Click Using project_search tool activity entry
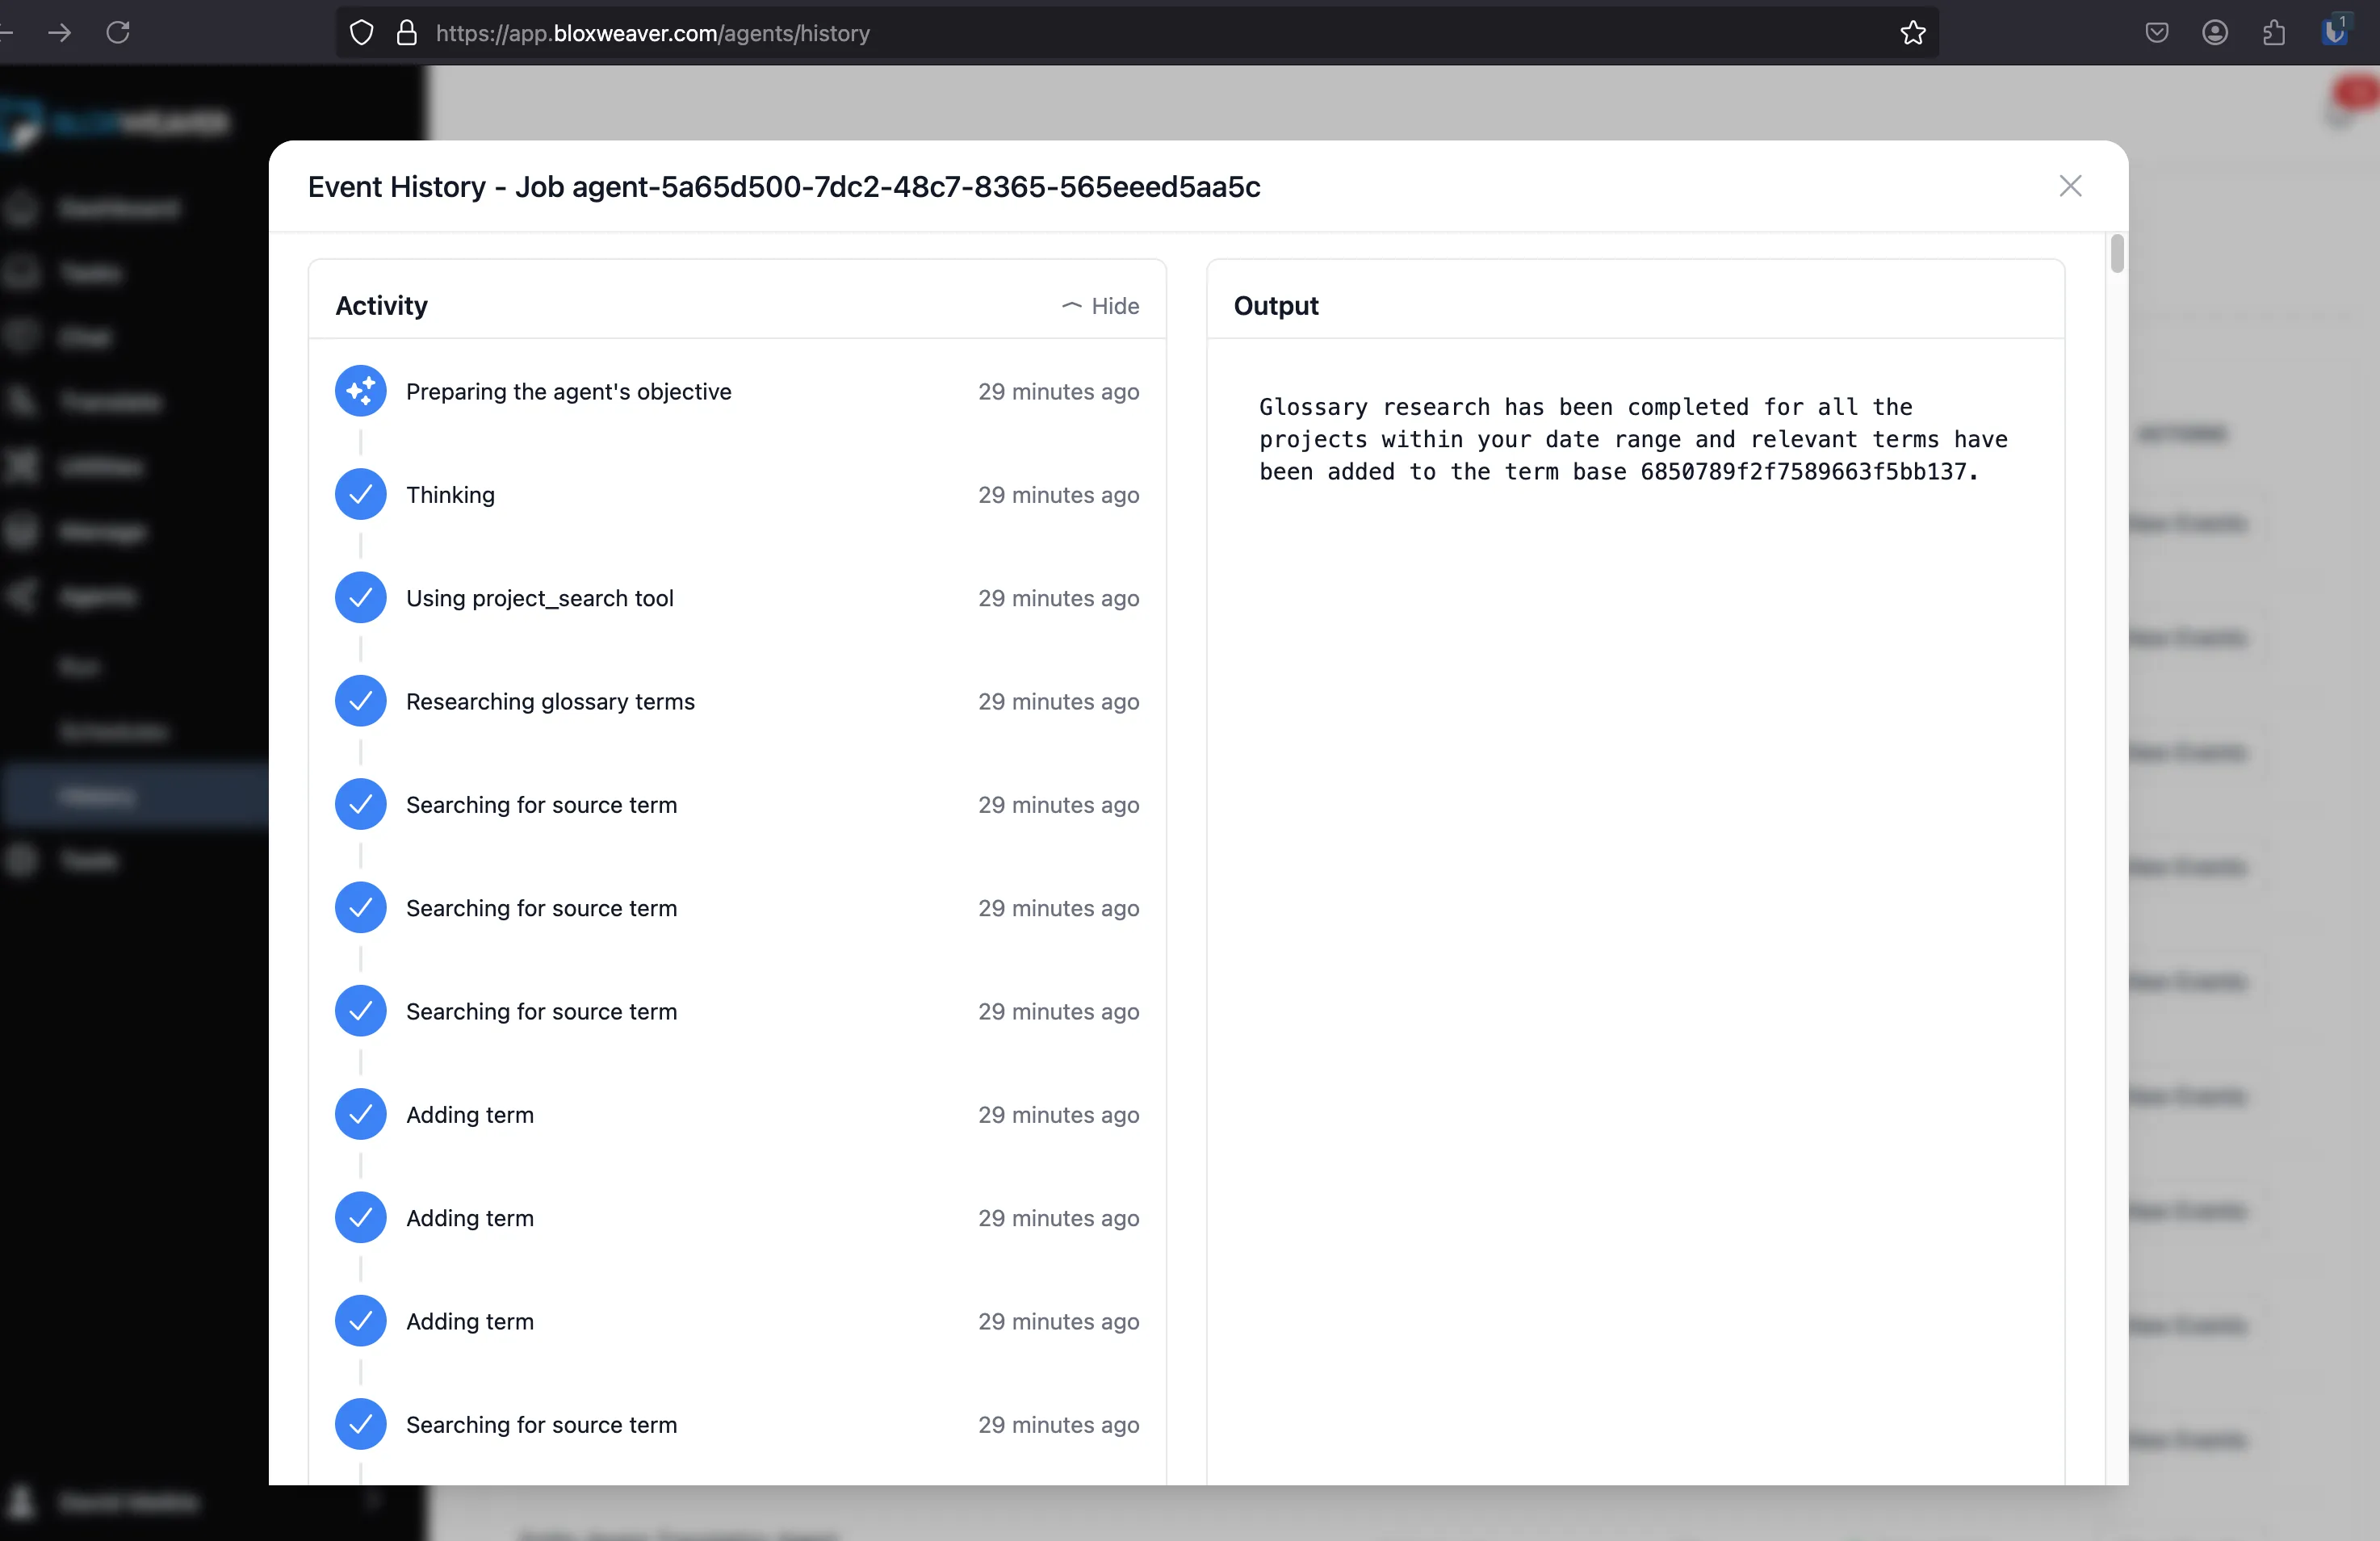Image resolution: width=2380 pixels, height=1541 pixels. pyautogui.click(x=540, y=598)
